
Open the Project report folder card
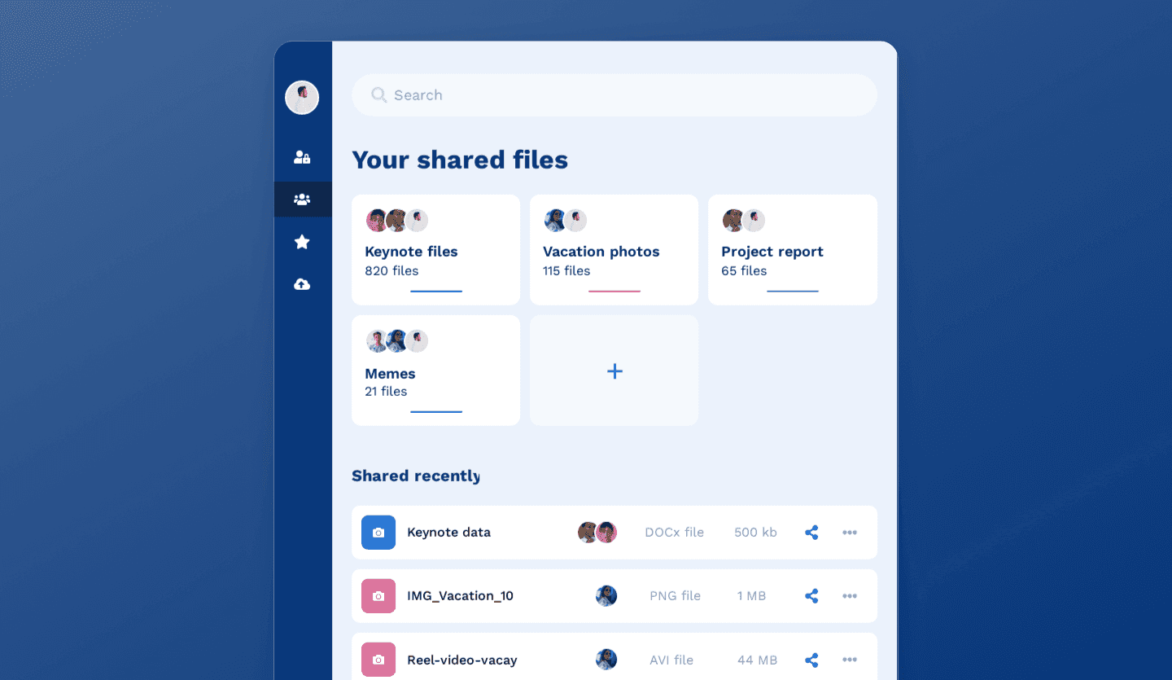(793, 250)
